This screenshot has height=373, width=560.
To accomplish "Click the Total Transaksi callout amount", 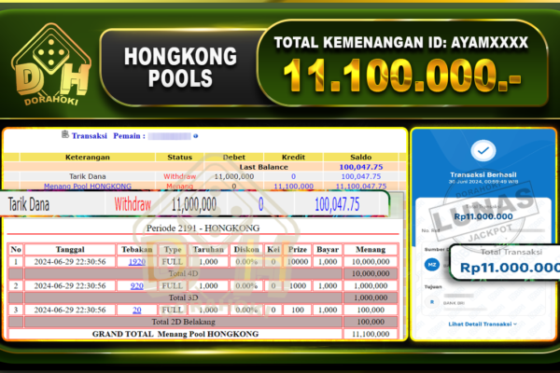I will coord(510,268).
